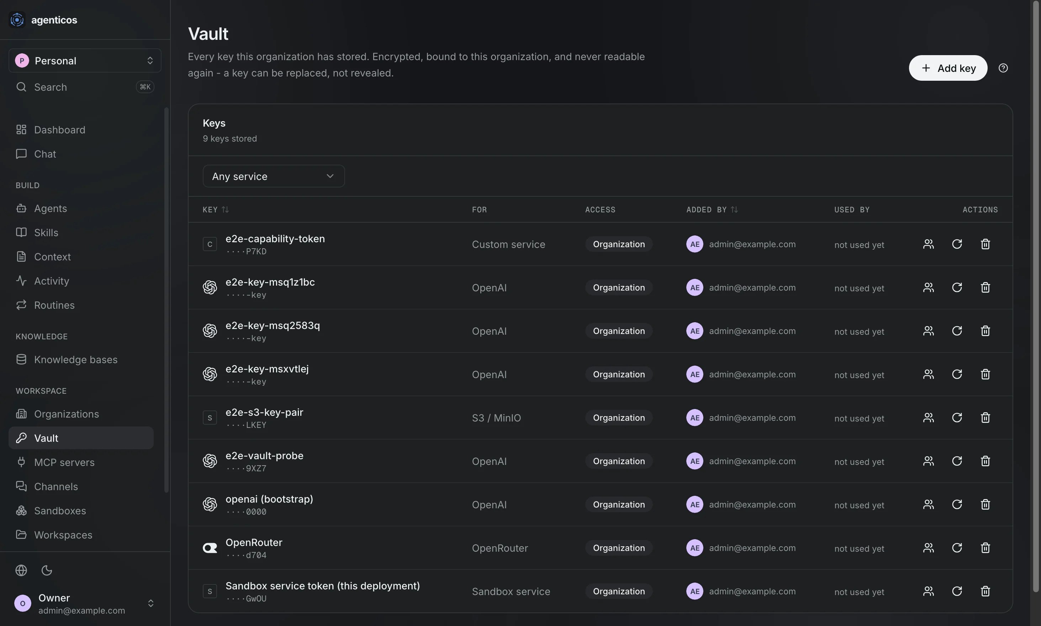The image size is (1041, 626).
Task: Manage access for e2e-key-msq2583q
Action: click(928, 331)
